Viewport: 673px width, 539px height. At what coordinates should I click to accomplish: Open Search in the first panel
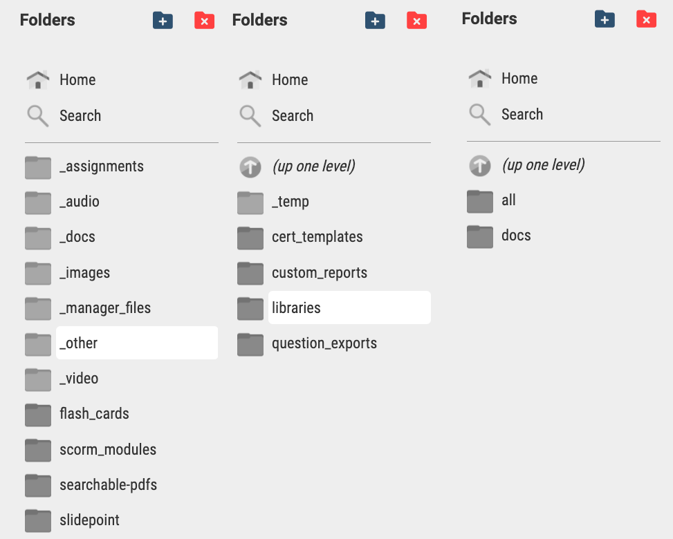tap(80, 115)
